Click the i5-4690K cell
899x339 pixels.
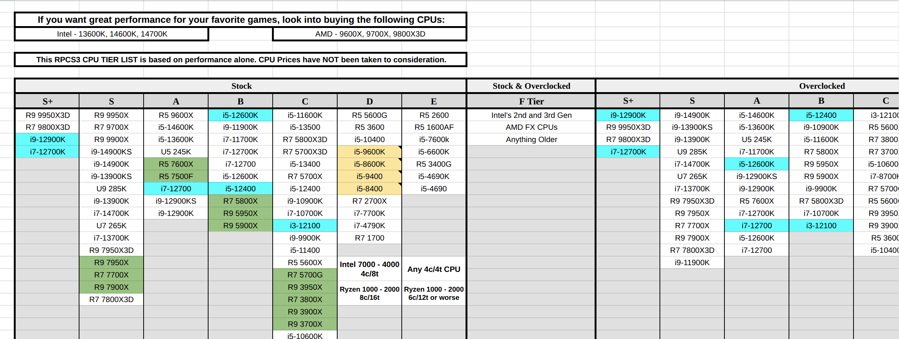(x=434, y=176)
